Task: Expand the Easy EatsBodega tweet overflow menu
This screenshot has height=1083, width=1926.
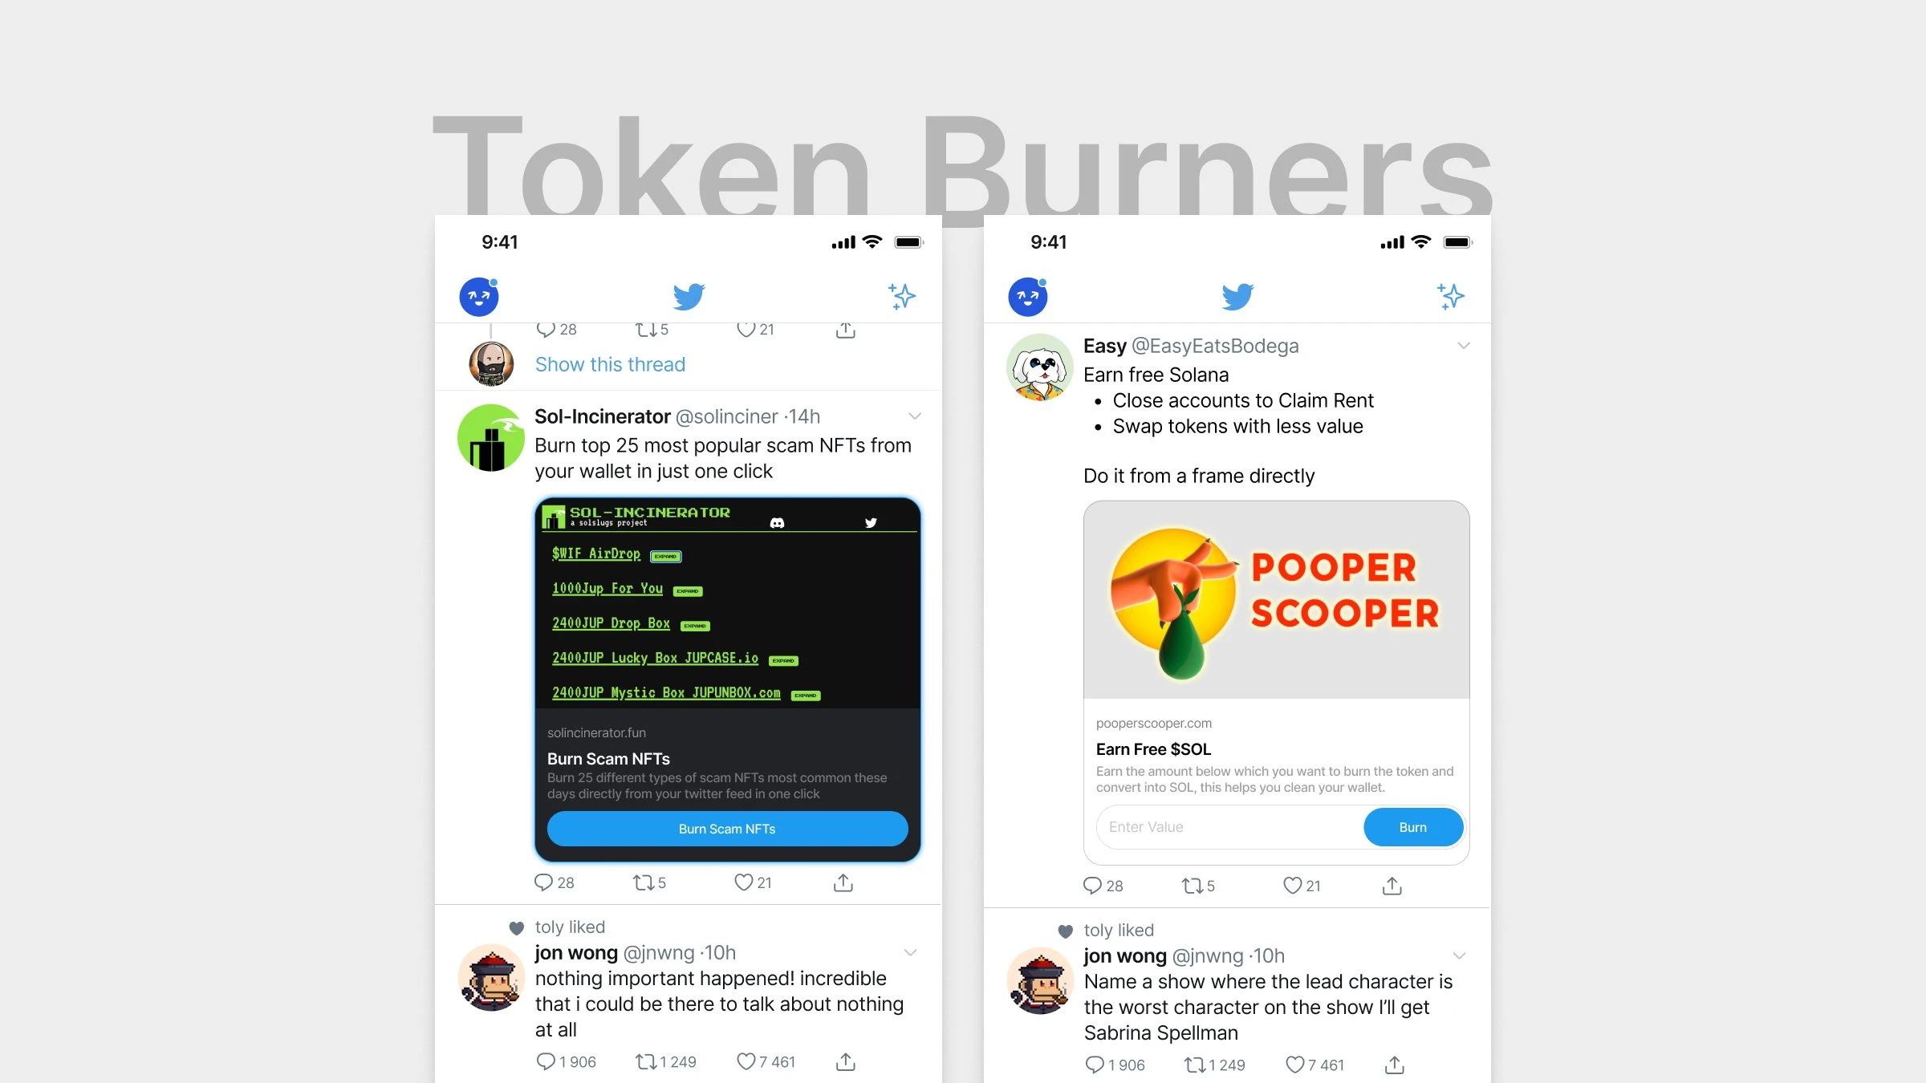Action: pyautogui.click(x=1465, y=345)
